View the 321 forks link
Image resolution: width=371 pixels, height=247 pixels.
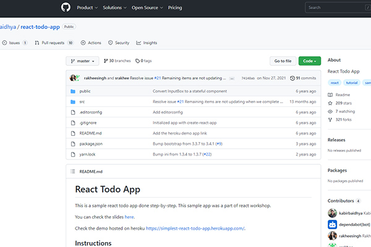(339, 120)
